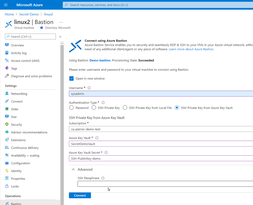Click the Activity log icon
The image size is (253, 205).
tap(7, 53)
